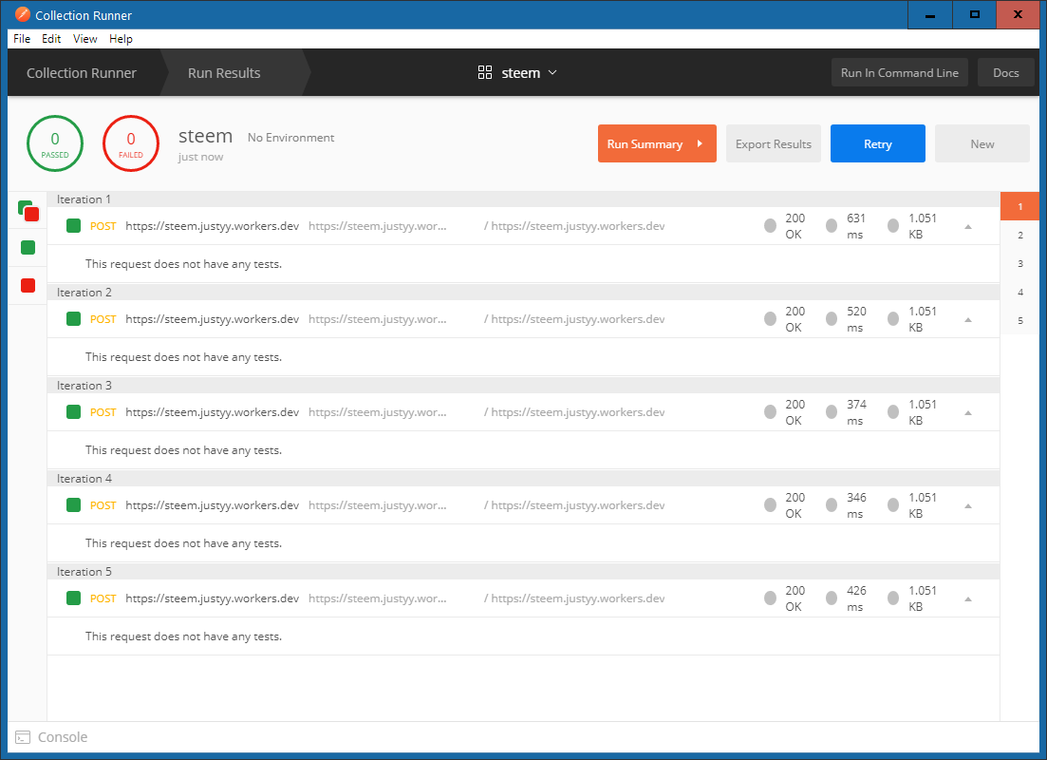Click the Console label
Image resolution: width=1047 pixels, height=760 pixels.
pyautogui.click(x=63, y=737)
